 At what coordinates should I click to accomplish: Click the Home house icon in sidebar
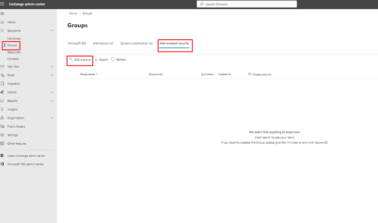point(3,22)
